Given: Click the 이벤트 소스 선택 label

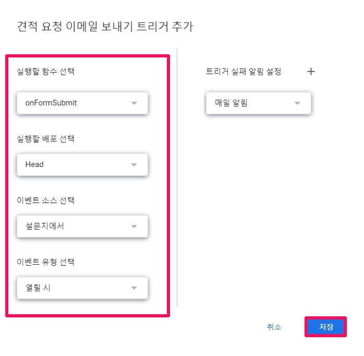Looking at the screenshot, I should [46, 200].
